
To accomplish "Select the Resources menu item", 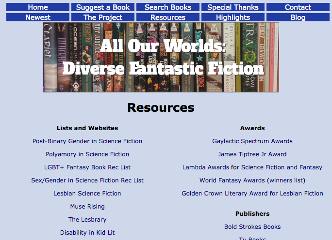I will tap(168, 17).
